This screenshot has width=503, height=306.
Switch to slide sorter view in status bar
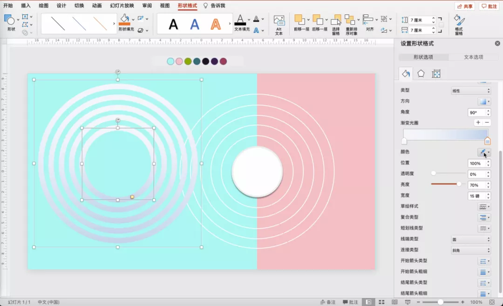pos(381,302)
